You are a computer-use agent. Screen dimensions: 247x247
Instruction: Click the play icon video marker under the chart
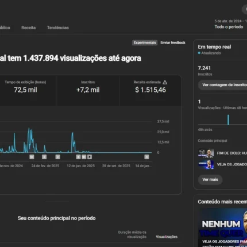coord(90,157)
